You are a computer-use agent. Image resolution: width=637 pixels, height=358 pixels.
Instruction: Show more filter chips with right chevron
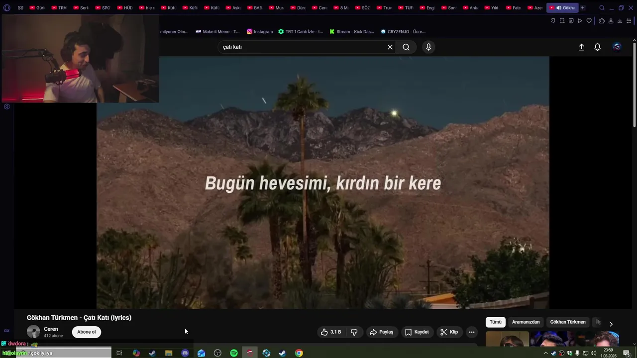[611, 324]
